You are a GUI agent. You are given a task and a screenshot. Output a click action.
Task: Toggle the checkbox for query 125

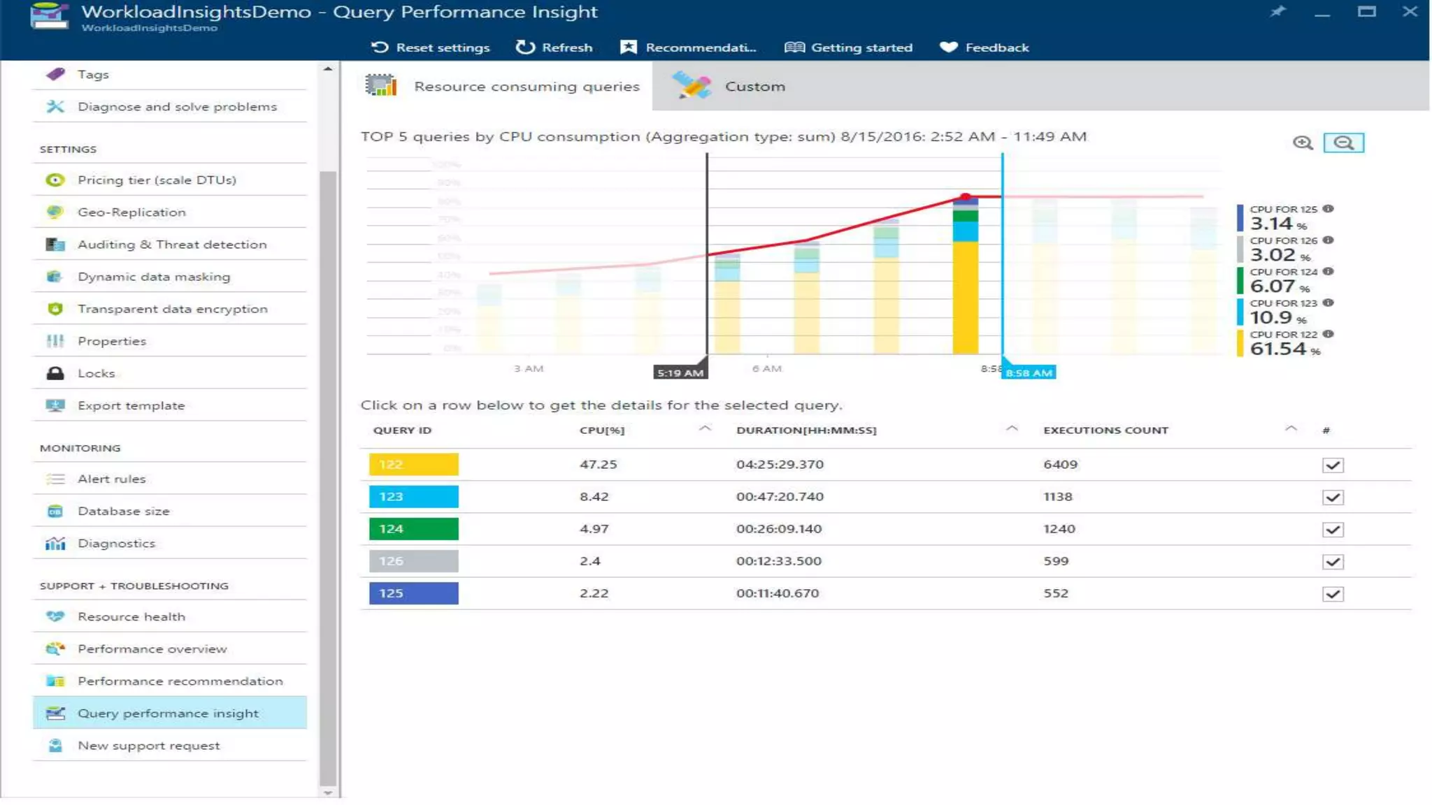1333,594
